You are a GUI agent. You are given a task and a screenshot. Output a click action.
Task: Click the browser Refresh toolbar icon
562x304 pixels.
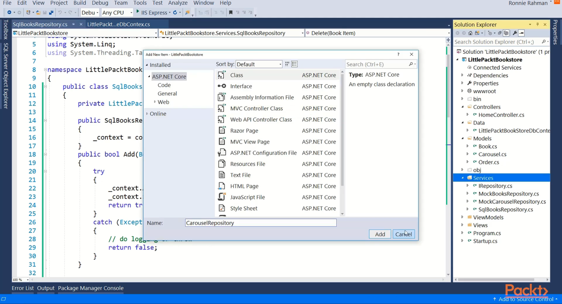point(175,13)
